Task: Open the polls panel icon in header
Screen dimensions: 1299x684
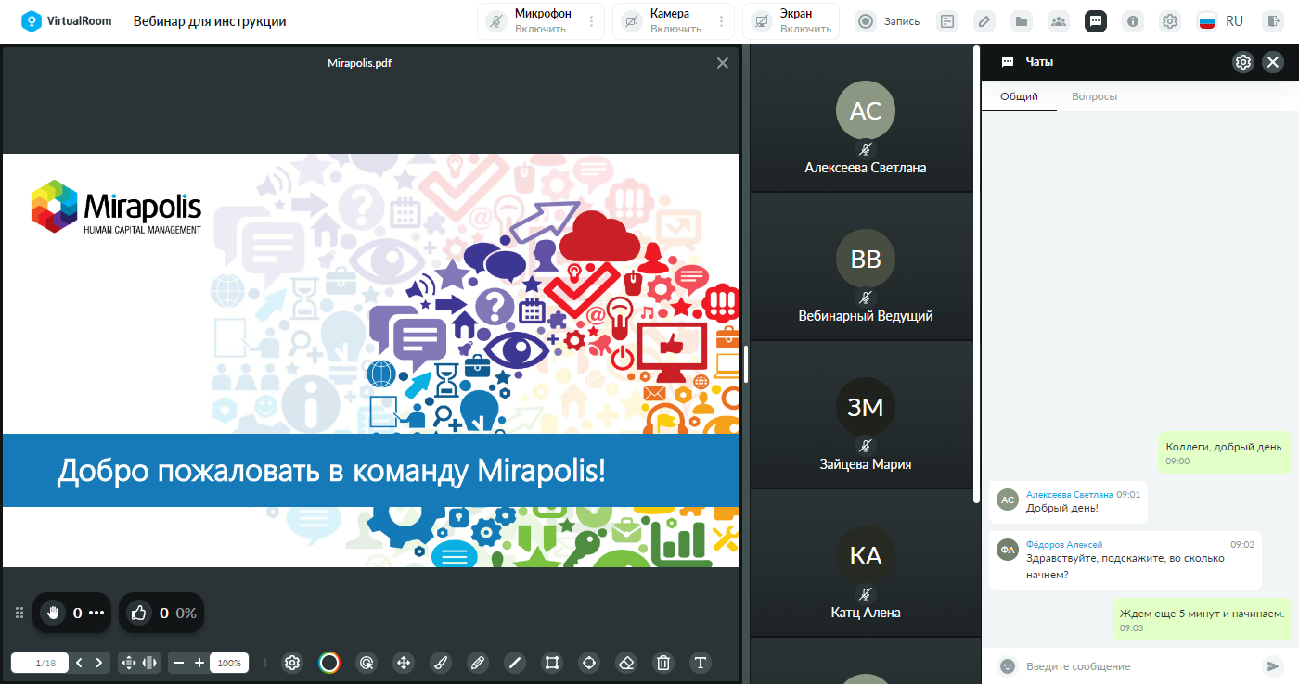Action: [947, 21]
